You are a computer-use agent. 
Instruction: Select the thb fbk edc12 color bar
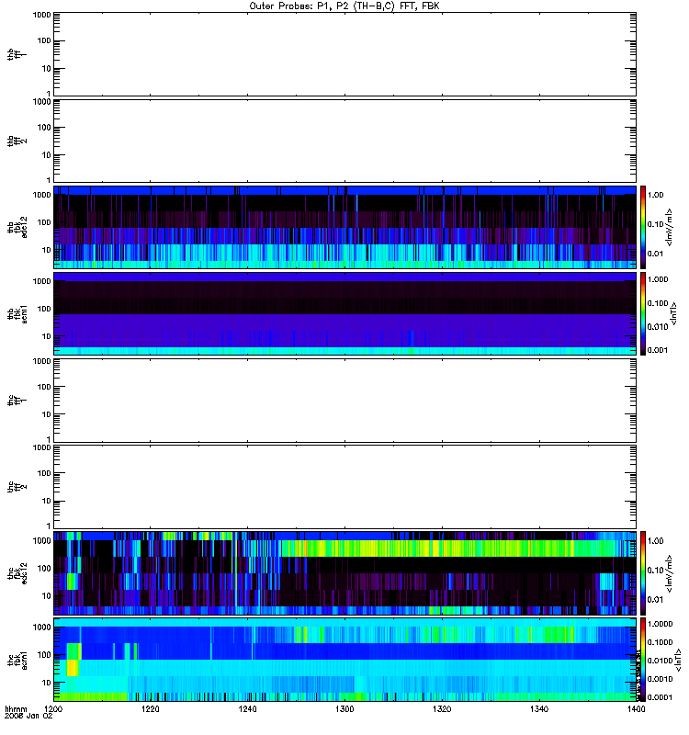pyautogui.click(x=643, y=227)
